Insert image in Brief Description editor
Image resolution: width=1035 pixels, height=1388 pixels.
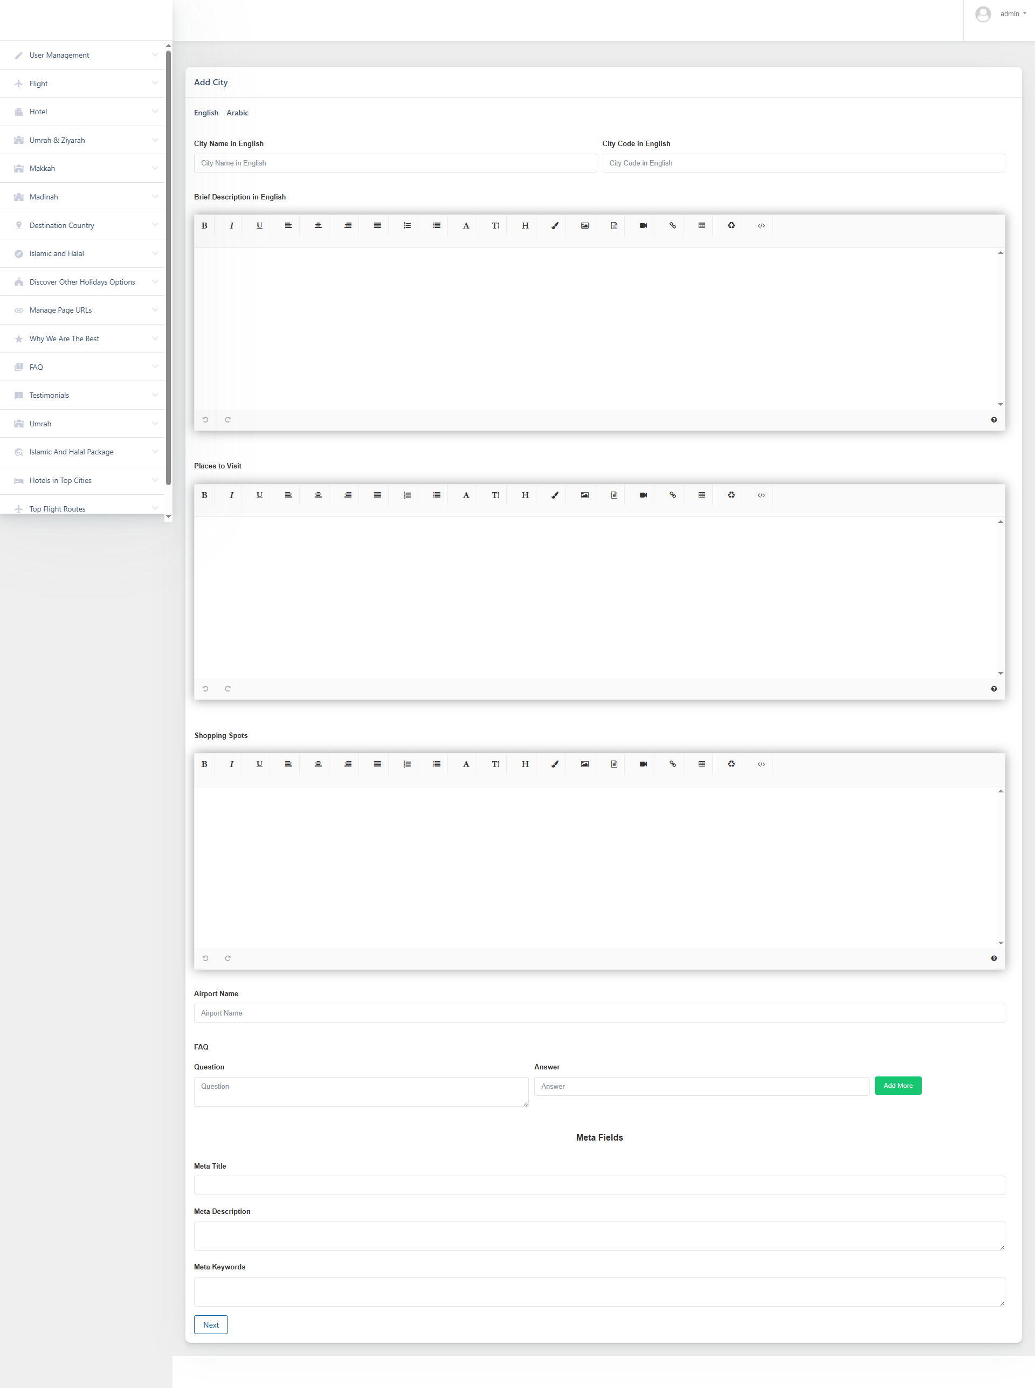(x=584, y=225)
